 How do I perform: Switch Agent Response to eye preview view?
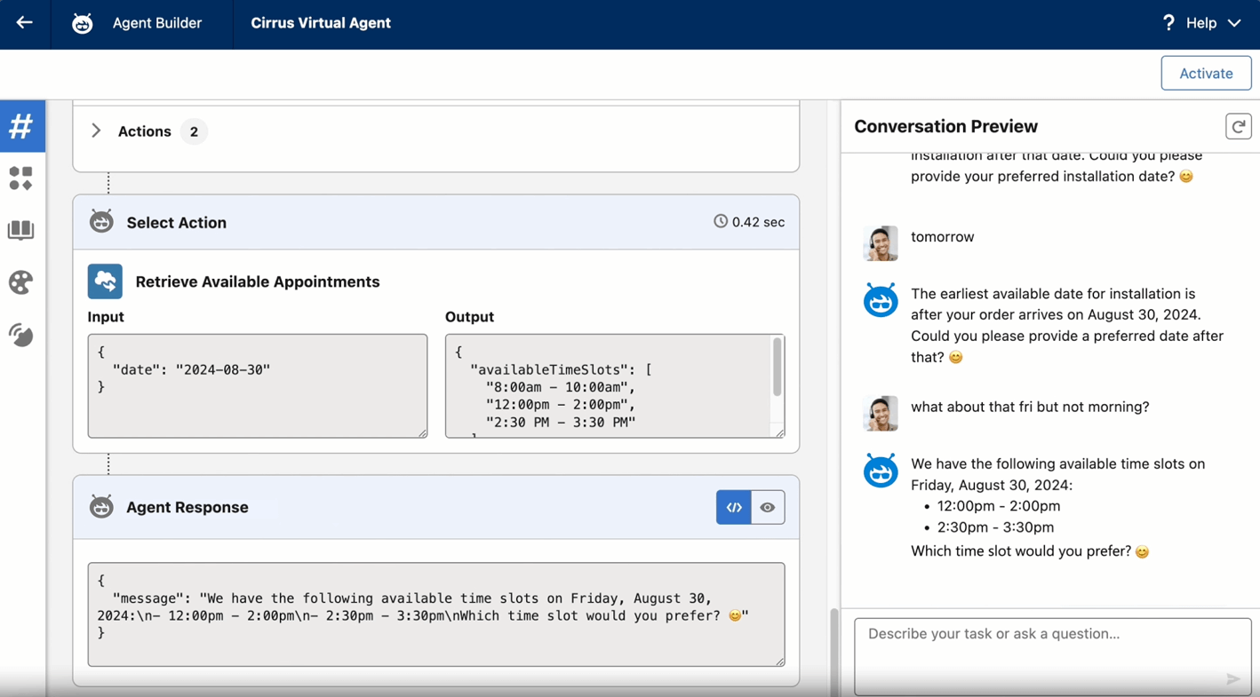pyautogui.click(x=768, y=507)
